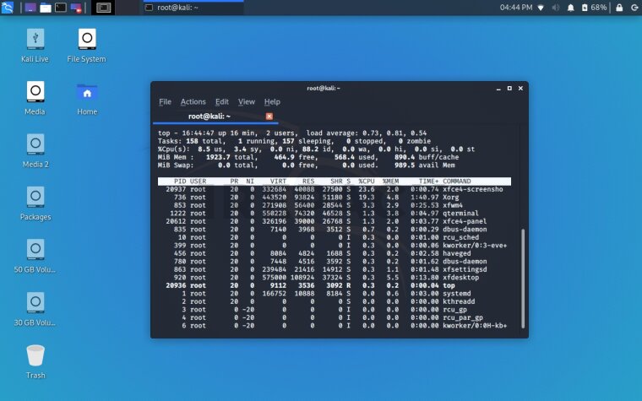Open the Kali applications menu
The image size is (642, 401).
pos(8,8)
